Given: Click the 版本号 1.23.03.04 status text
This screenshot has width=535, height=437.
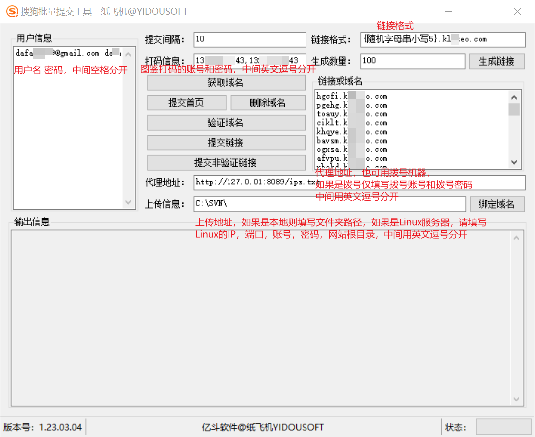Looking at the screenshot, I should click(43, 427).
